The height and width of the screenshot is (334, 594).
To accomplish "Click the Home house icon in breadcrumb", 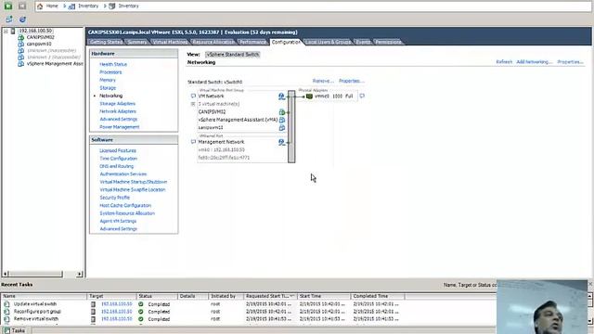I will click(x=40, y=6).
